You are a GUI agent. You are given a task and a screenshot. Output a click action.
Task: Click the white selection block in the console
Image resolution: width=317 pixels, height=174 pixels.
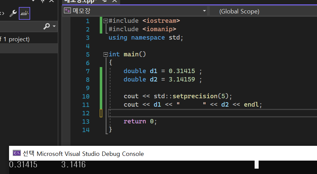[257, 165]
